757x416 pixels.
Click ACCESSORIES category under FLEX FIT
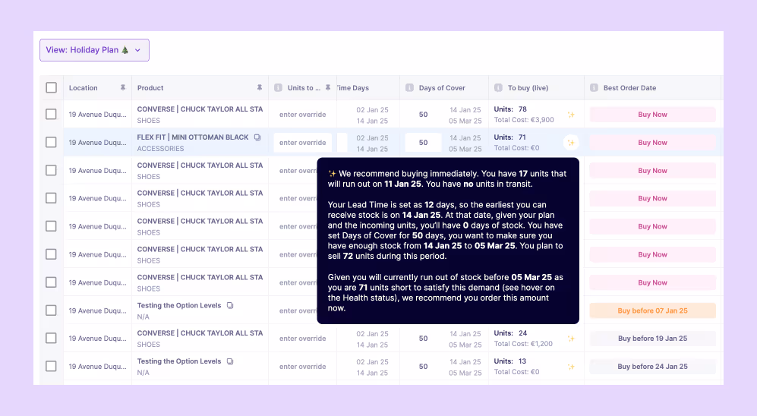tap(160, 149)
